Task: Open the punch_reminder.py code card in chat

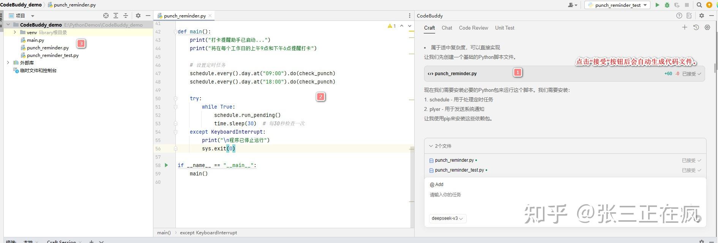Action: pyautogui.click(x=564, y=74)
